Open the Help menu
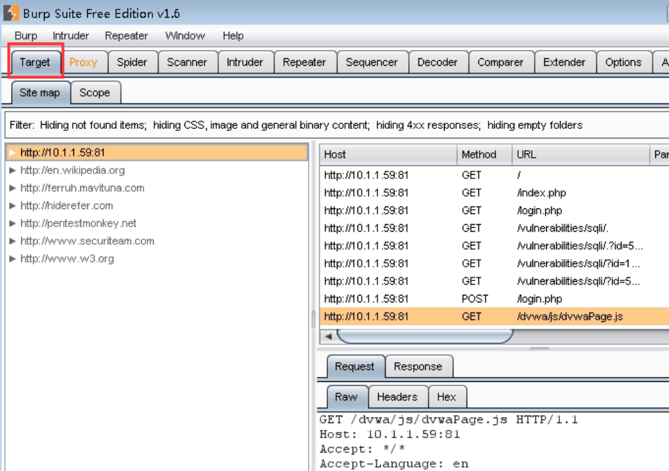 click(233, 36)
